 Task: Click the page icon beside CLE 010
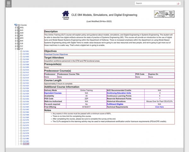(21, 70)
